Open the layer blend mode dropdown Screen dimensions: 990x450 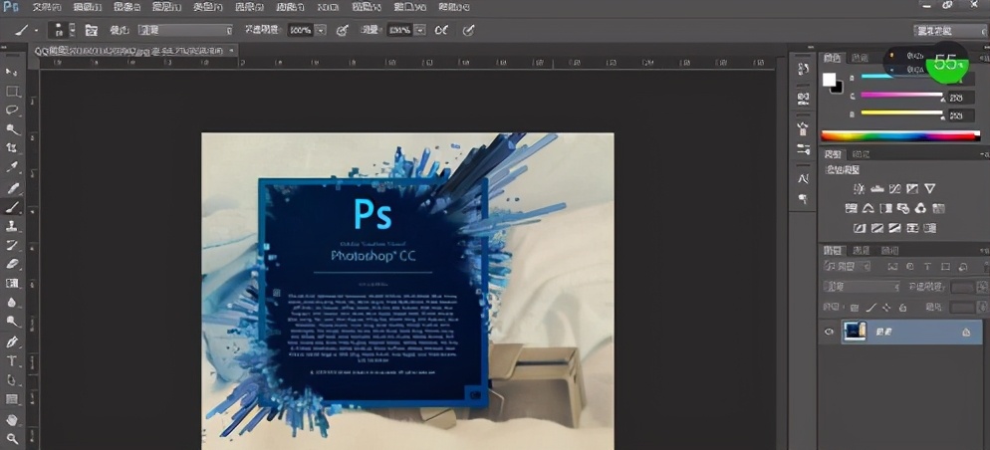click(863, 287)
